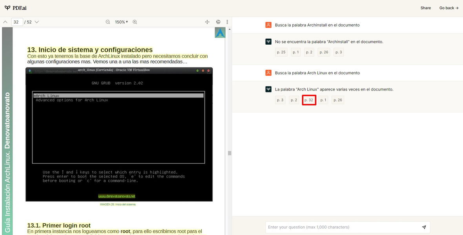Go to the next page with the down chevron
This screenshot has width=463, height=235.
coord(37,22)
